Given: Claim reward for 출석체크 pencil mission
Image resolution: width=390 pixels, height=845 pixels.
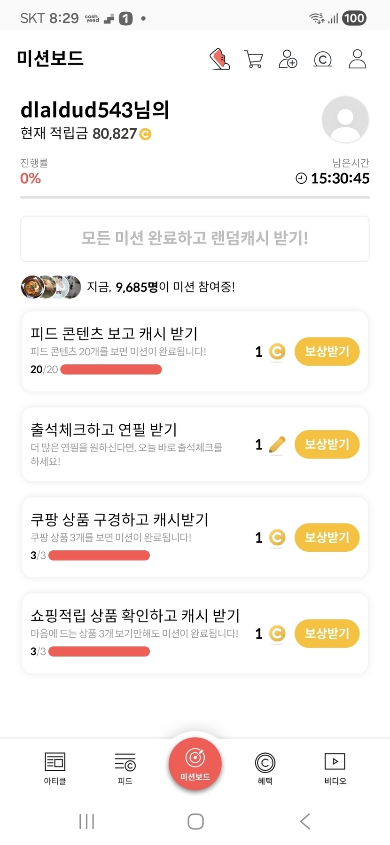Looking at the screenshot, I should click(x=327, y=444).
